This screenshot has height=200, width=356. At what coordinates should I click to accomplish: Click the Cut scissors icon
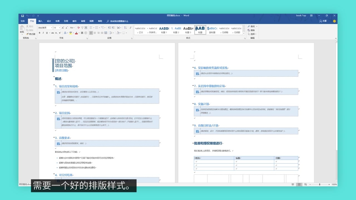27,26
